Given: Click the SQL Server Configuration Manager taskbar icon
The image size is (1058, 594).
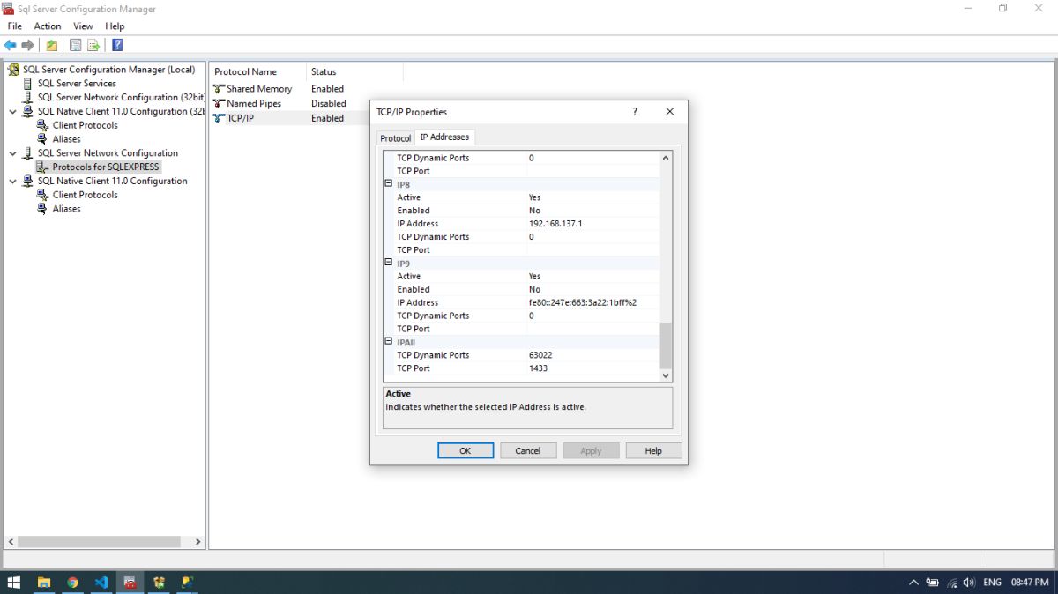Looking at the screenshot, I should pyautogui.click(x=130, y=583).
